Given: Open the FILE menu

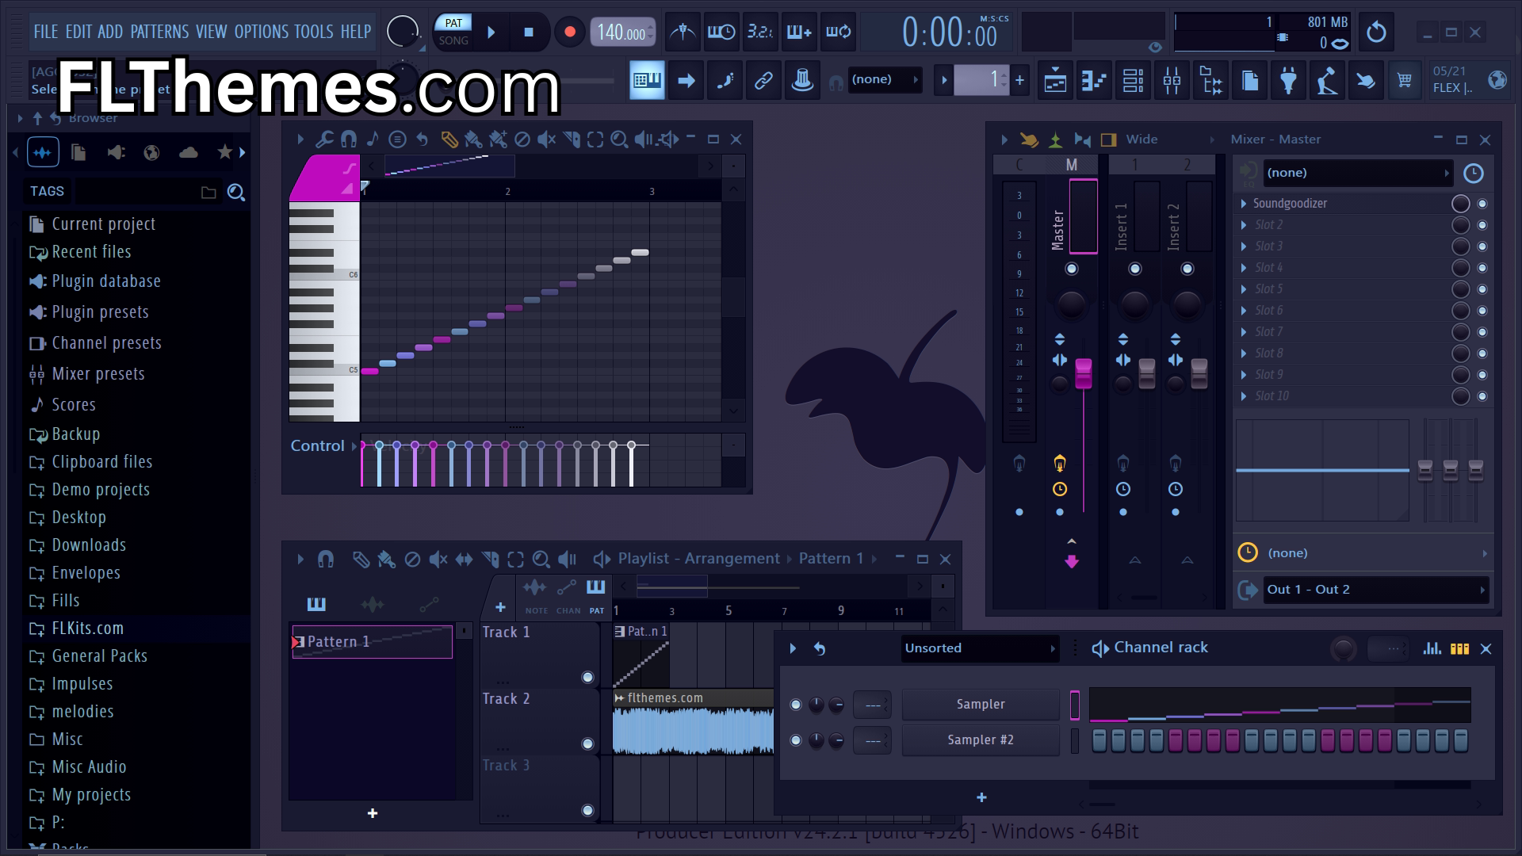Looking at the screenshot, I should [x=46, y=32].
